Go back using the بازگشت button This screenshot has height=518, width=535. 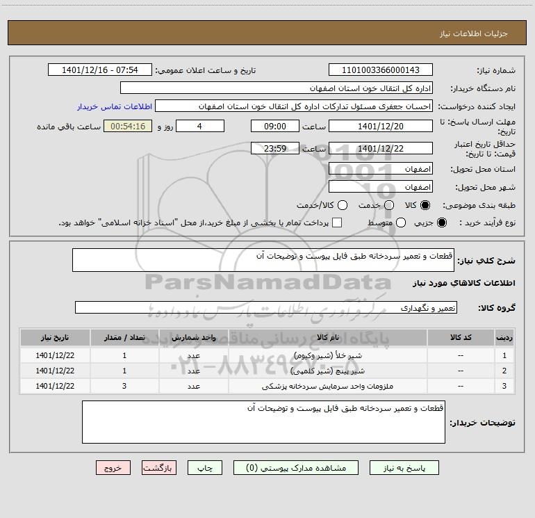pos(159,468)
